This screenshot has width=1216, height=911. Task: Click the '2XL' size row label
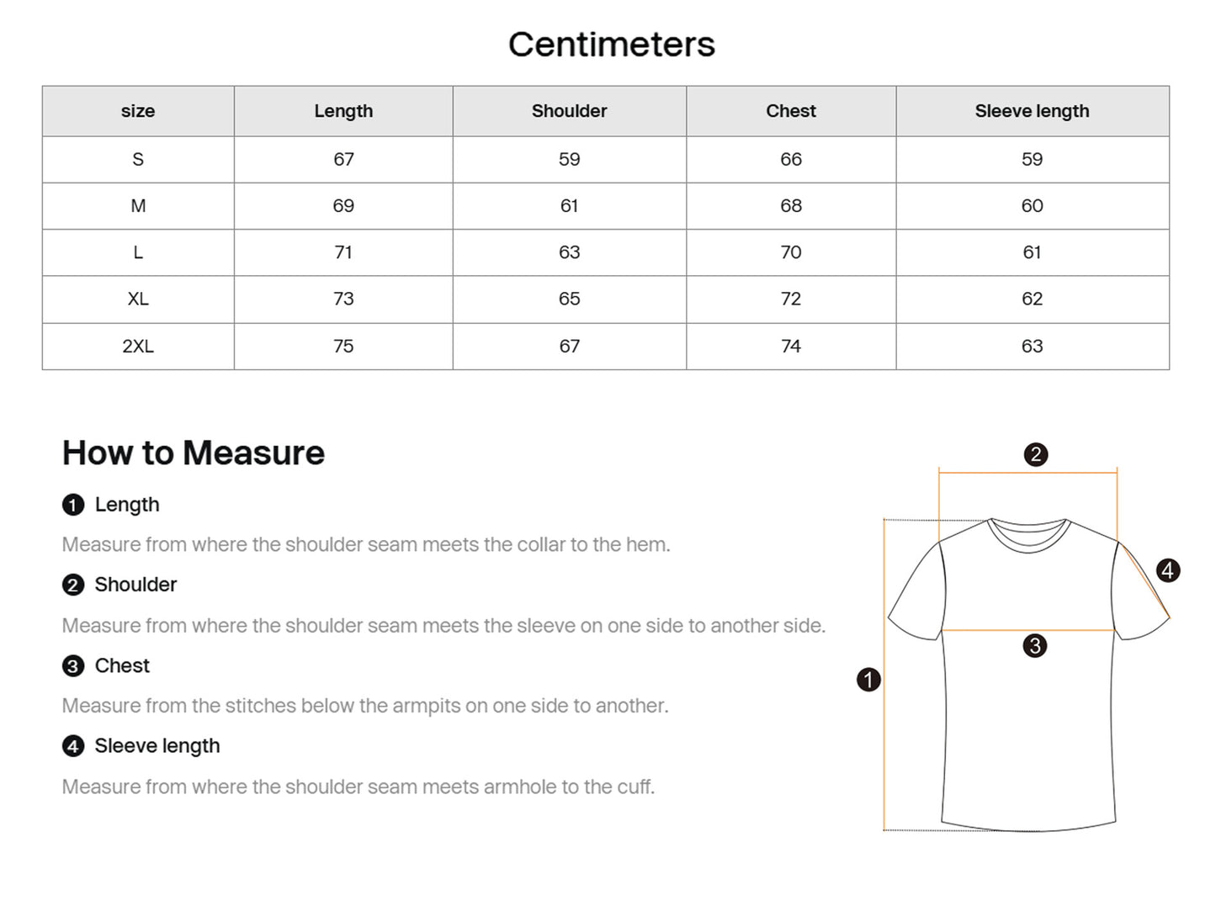tap(138, 347)
